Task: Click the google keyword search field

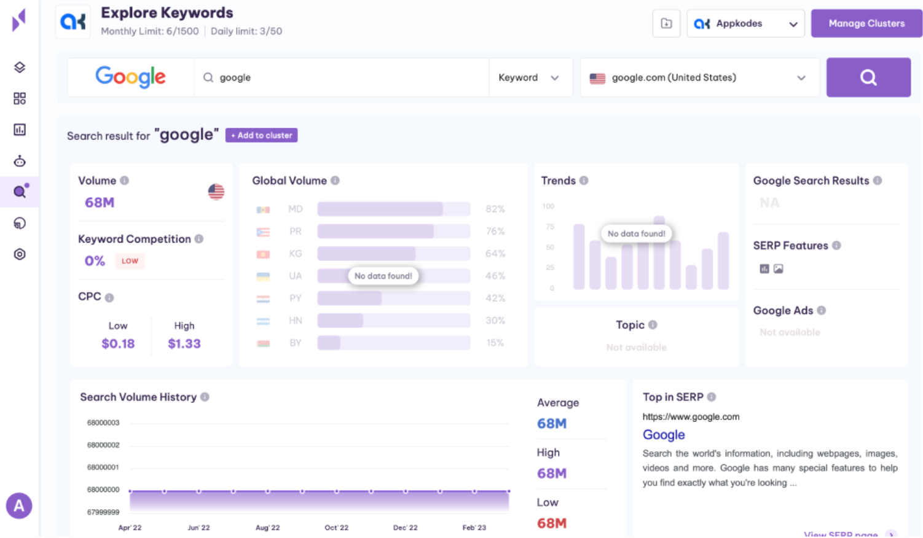Action: (342, 77)
